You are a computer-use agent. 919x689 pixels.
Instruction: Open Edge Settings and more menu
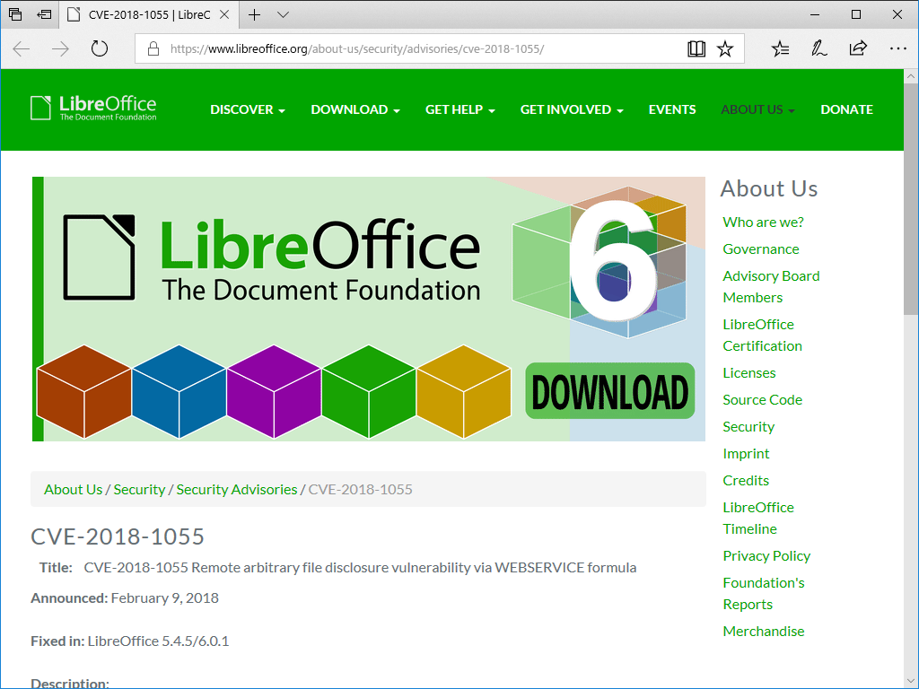897,48
